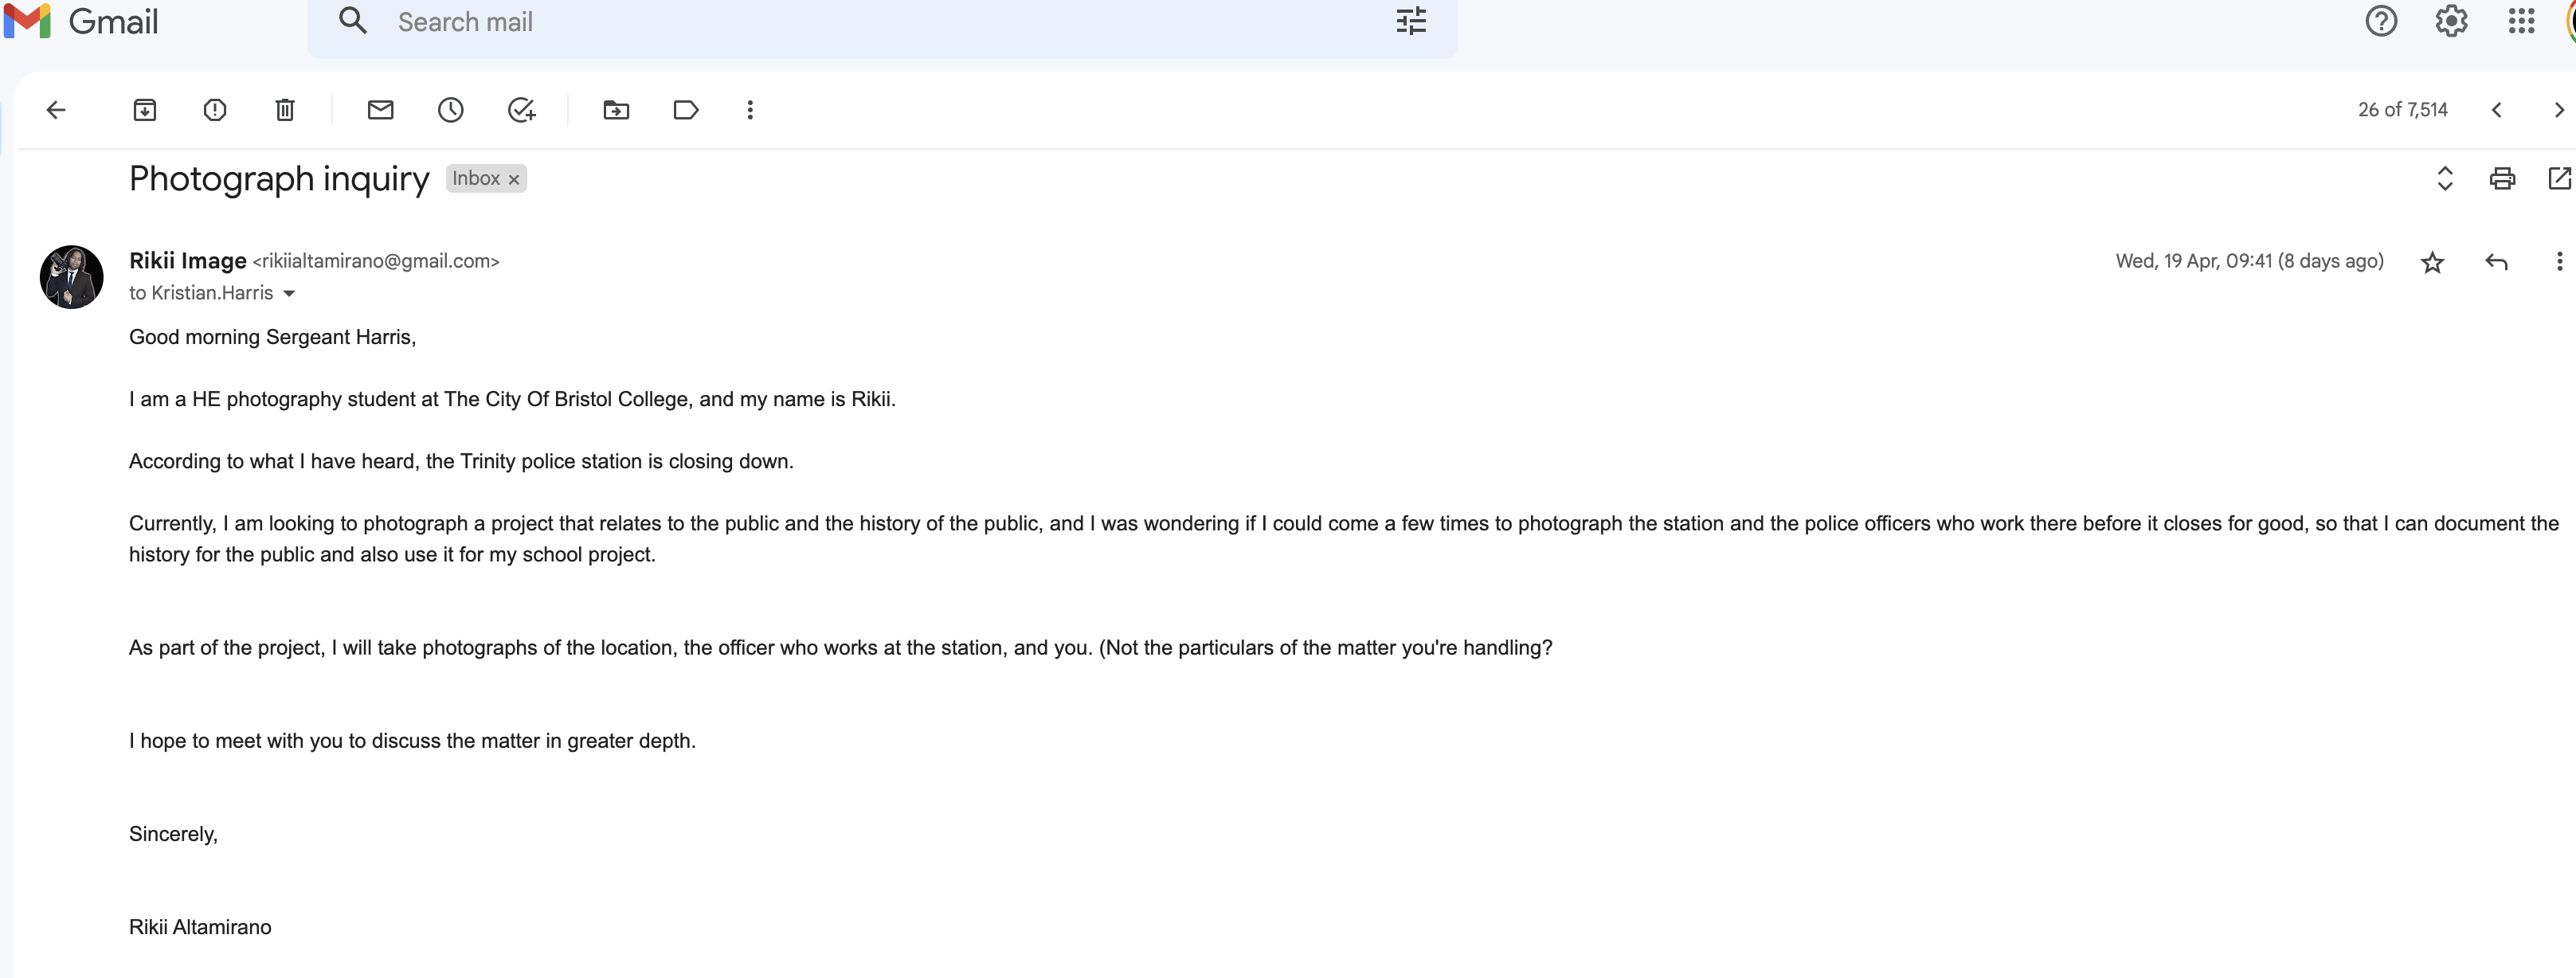Snooze this email with the clock icon
This screenshot has width=2576, height=978.
click(451, 110)
